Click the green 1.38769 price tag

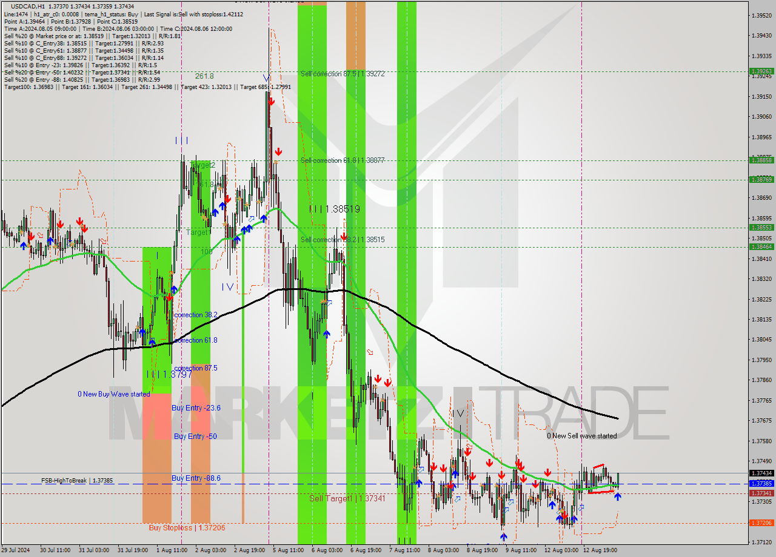point(761,180)
